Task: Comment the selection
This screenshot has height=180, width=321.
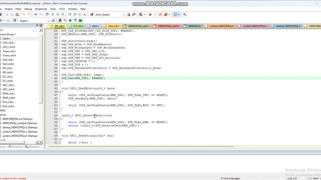Action: [80, 14]
